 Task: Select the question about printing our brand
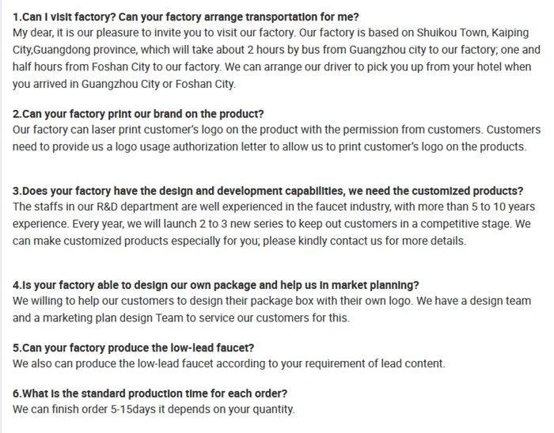pyautogui.click(x=138, y=113)
